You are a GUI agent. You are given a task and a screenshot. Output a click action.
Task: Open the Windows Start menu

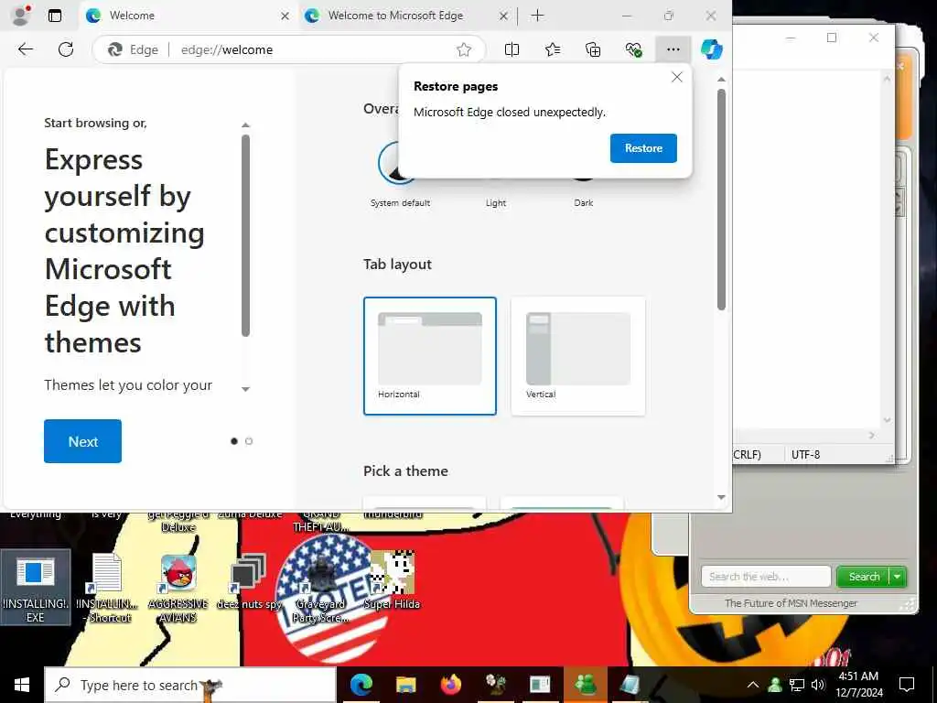[x=22, y=685]
